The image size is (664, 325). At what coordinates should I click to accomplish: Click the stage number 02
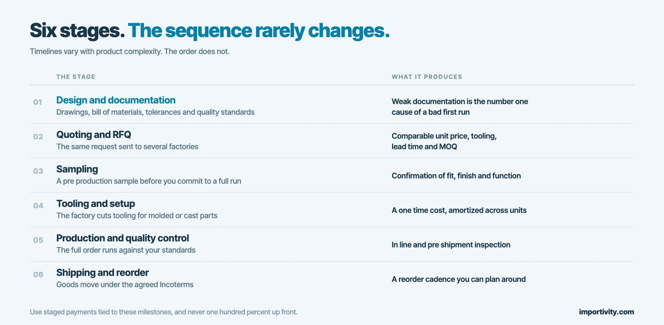point(38,137)
